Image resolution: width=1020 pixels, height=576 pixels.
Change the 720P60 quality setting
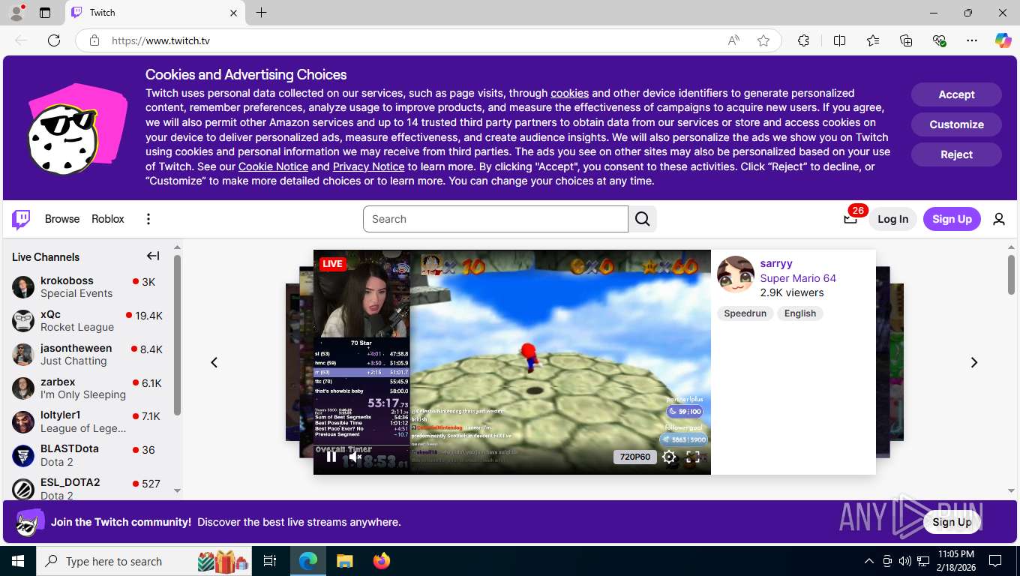pyautogui.click(x=634, y=457)
